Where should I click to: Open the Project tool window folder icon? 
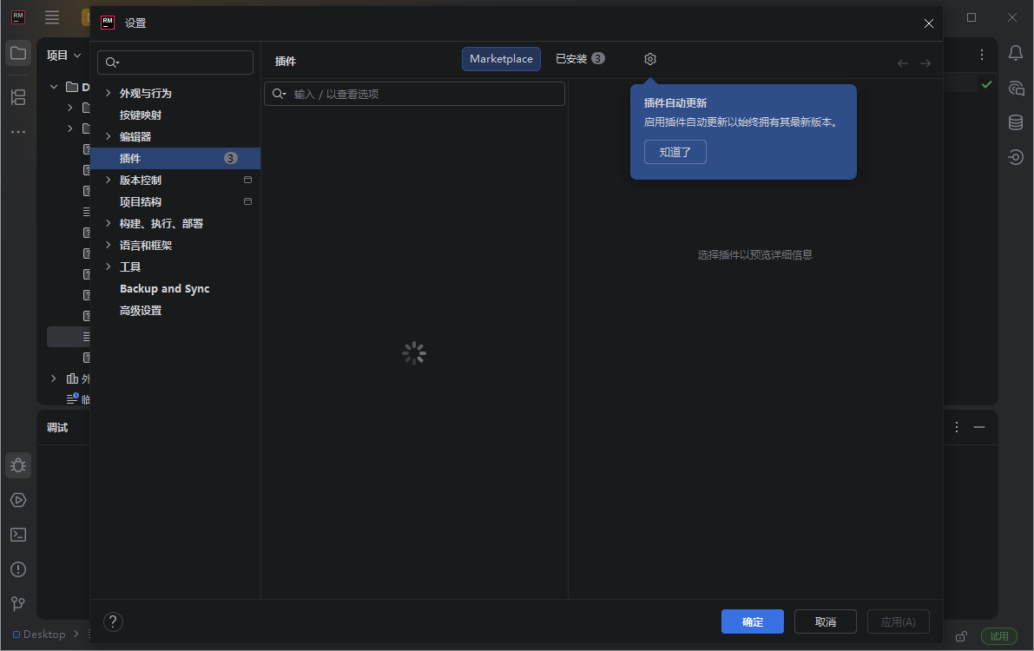[18, 53]
